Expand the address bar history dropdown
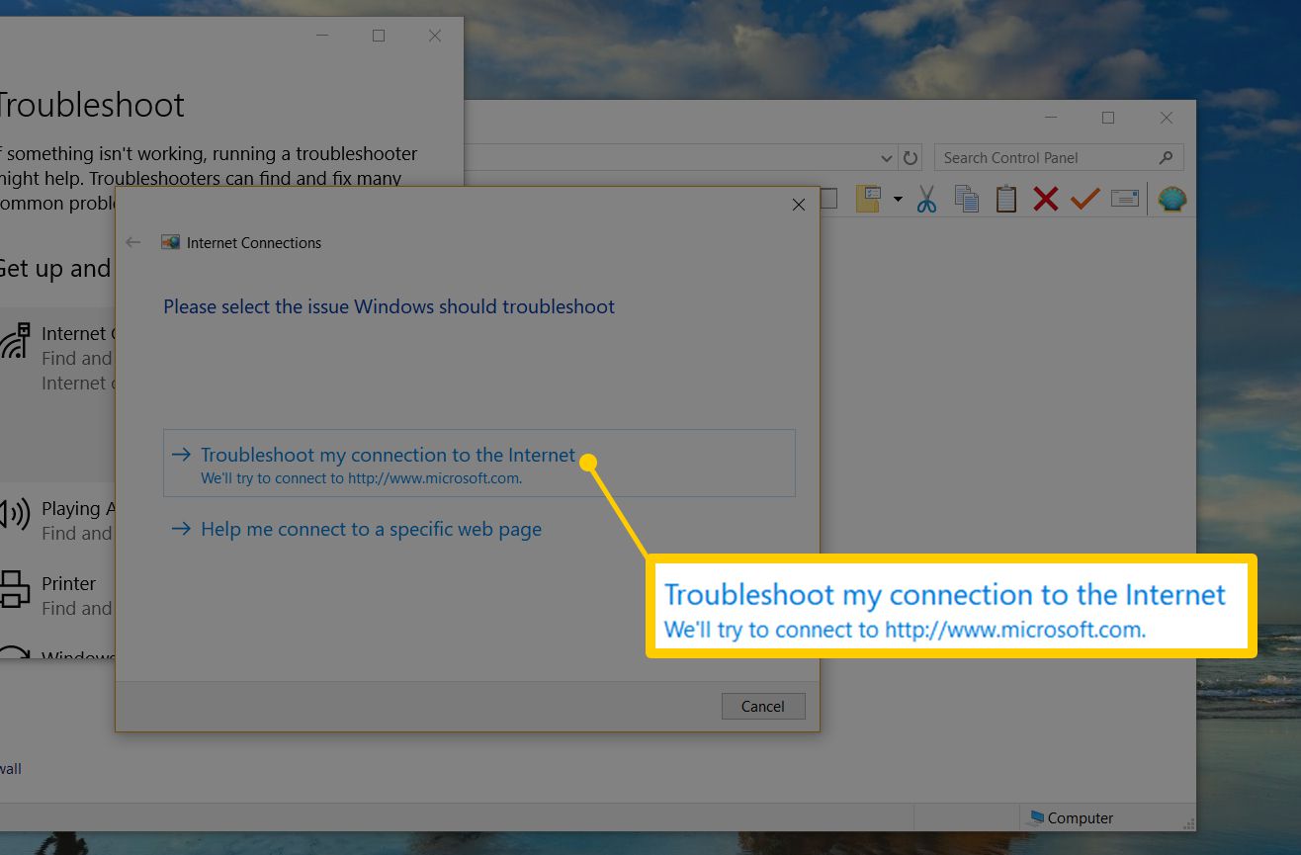Viewport: 1301px width, 855px height. (886, 158)
